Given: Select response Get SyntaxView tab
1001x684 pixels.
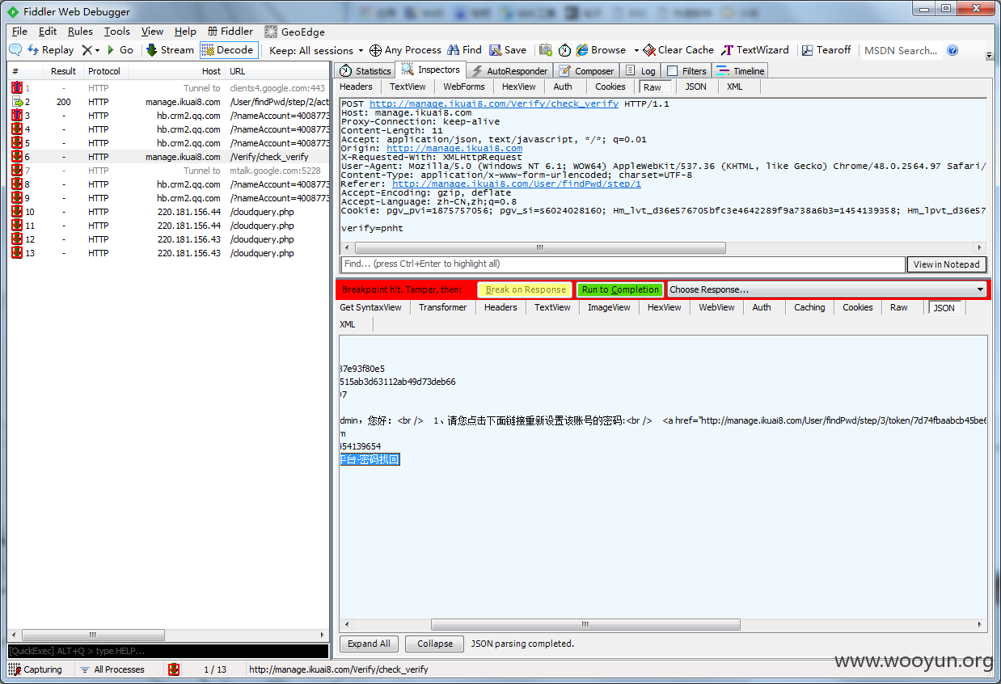Looking at the screenshot, I should point(370,307).
